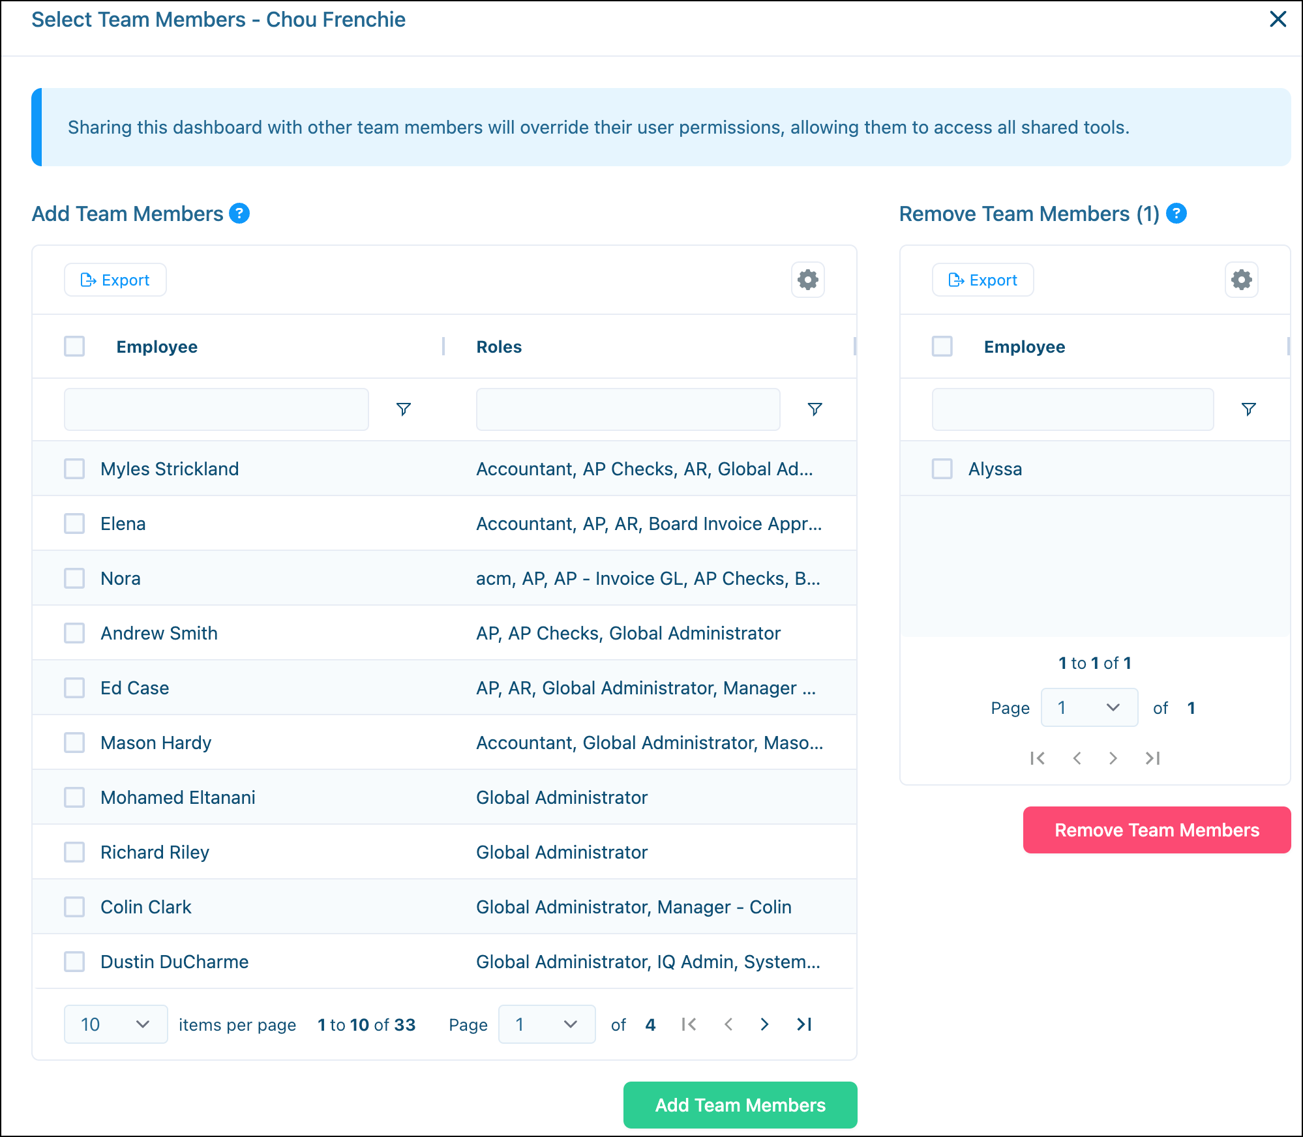The width and height of the screenshot is (1303, 1137).
Task: Check the Dustin DuCharme checkbox
Action: pos(74,961)
